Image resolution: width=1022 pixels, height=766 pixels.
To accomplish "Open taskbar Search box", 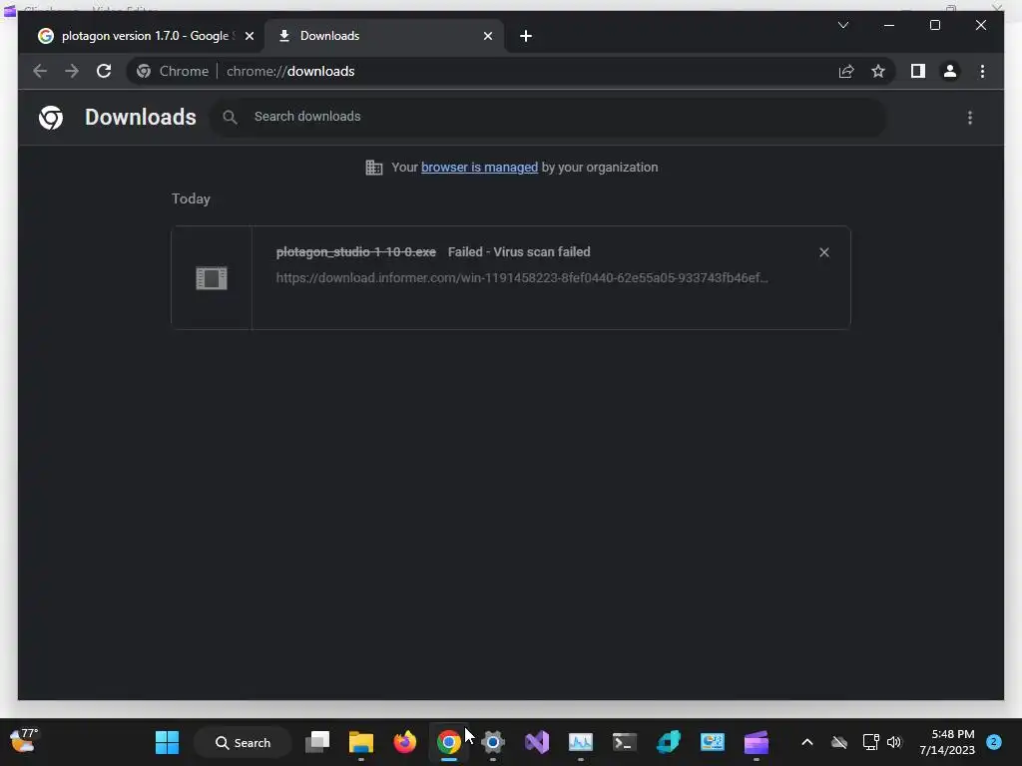I will pyautogui.click(x=244, y=742).
